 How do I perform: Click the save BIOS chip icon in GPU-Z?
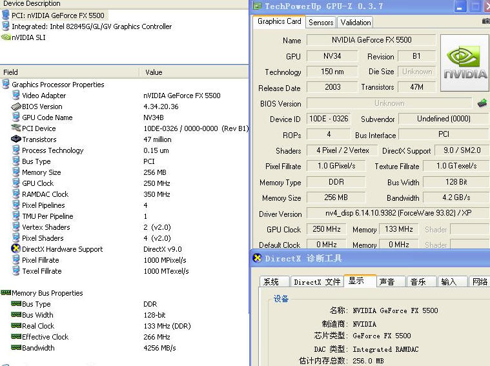[x=482, y=103]
